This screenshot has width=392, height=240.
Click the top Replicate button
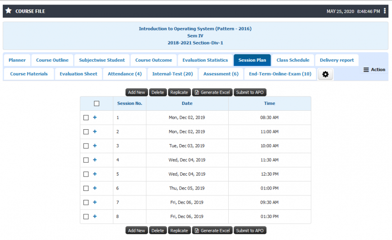179,92
